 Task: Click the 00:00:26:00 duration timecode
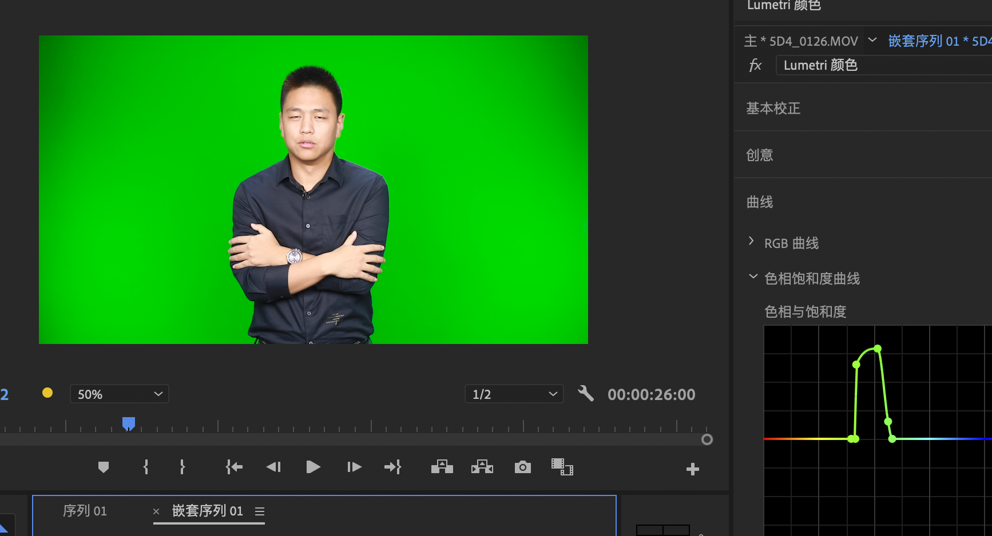tap(651, 394)
